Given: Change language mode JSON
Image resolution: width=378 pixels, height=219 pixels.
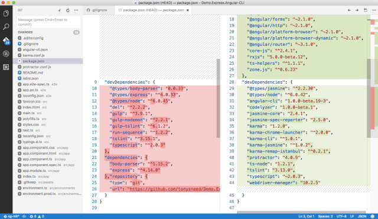Looking at the screenshot, I should click(x=362, y=217).
